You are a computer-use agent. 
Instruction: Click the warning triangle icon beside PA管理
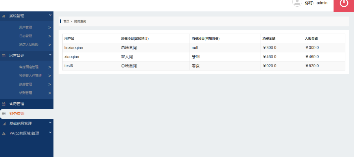[4, 133]
